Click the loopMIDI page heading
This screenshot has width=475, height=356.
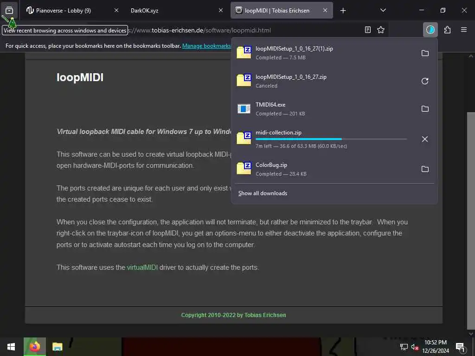[80, 77]
